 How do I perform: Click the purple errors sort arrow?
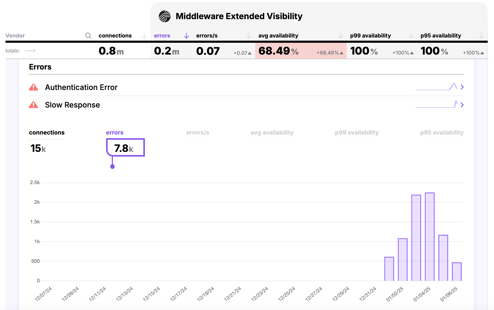(186, 36)
